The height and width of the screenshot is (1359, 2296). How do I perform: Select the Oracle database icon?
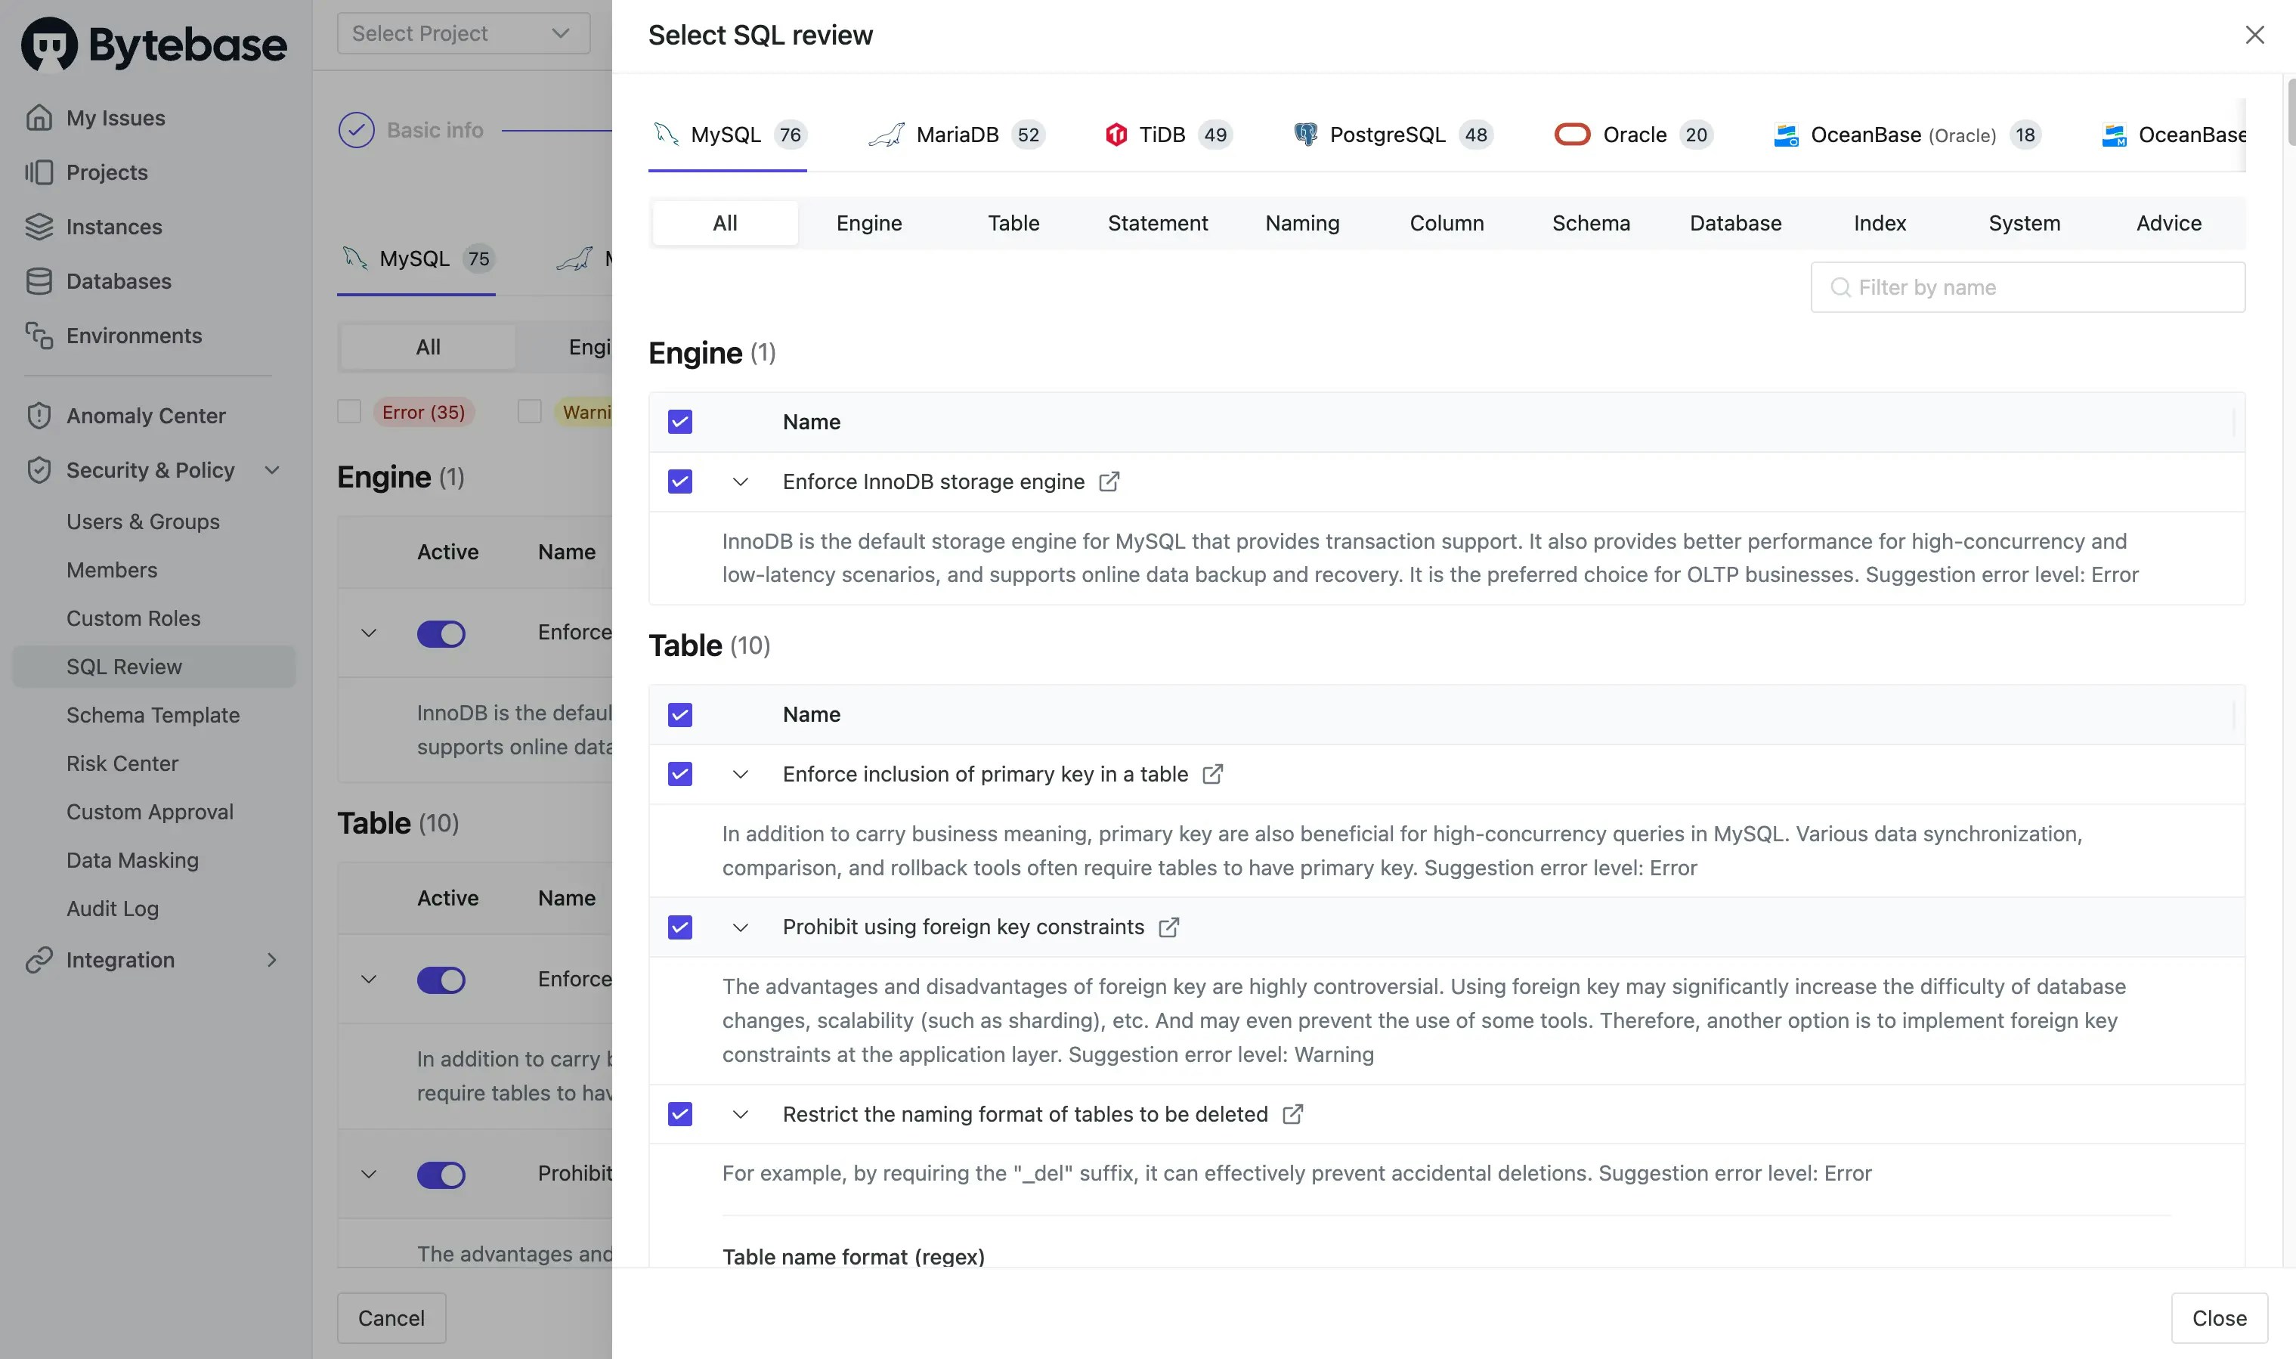[x=1572, y=134]
